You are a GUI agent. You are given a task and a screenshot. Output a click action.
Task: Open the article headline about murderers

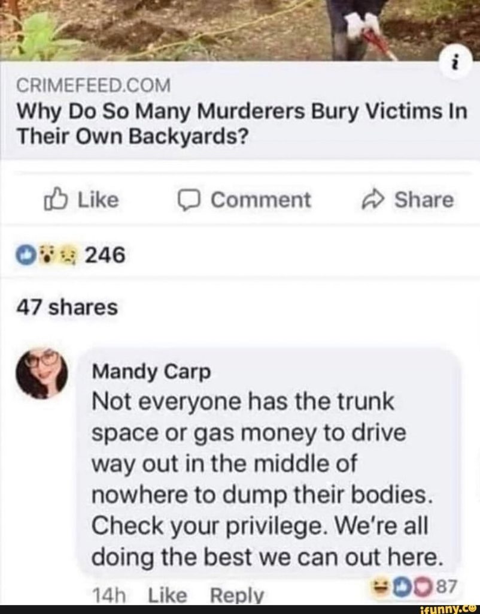(x=242, y=124)
